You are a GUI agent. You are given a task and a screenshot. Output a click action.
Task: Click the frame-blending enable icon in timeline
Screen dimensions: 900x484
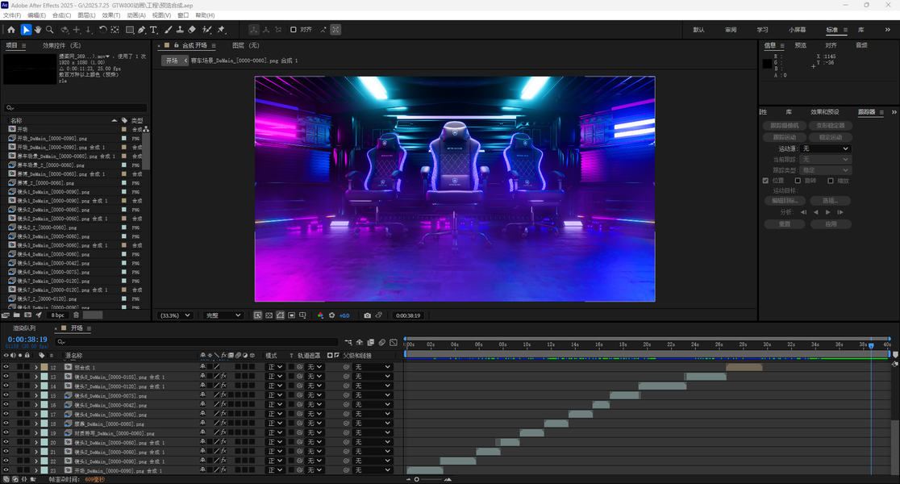tap(371, 342)
